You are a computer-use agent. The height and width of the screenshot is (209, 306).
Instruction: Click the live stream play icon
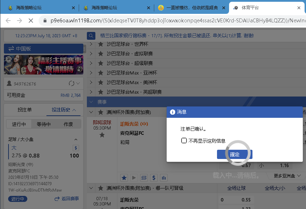(x=134, y=177)
